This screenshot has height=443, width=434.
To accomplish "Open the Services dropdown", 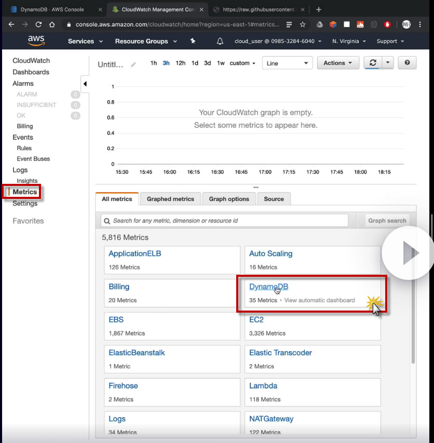I will pos(85,41).
